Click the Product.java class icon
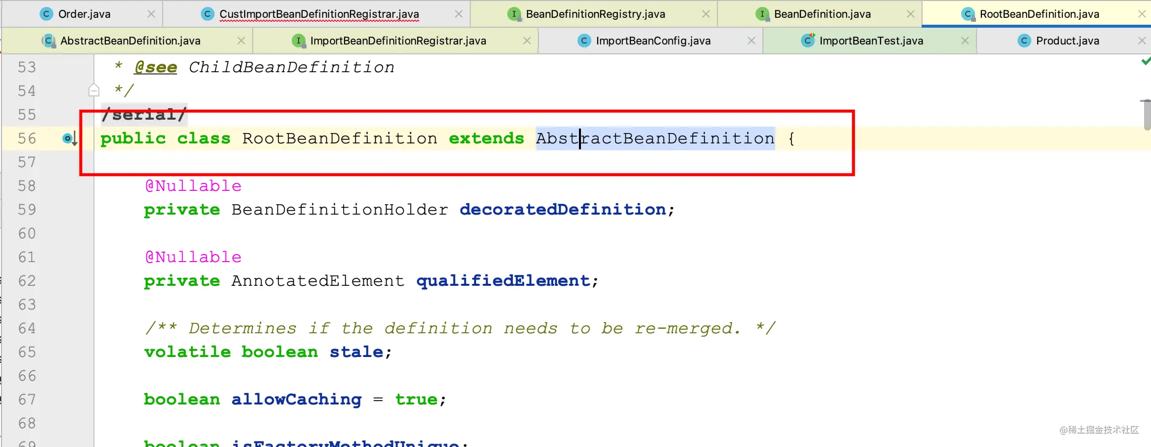The width and height of the screenshot is (1151, 447). 1024,41
